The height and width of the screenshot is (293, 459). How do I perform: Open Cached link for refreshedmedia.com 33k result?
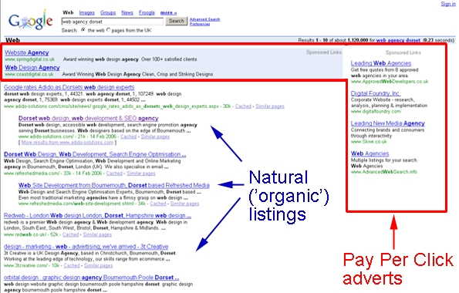114,173
